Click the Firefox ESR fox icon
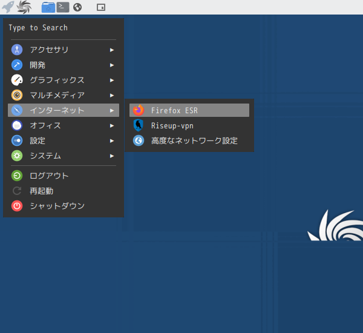Viewport: 363px width, 333px height. coord(139,110)
